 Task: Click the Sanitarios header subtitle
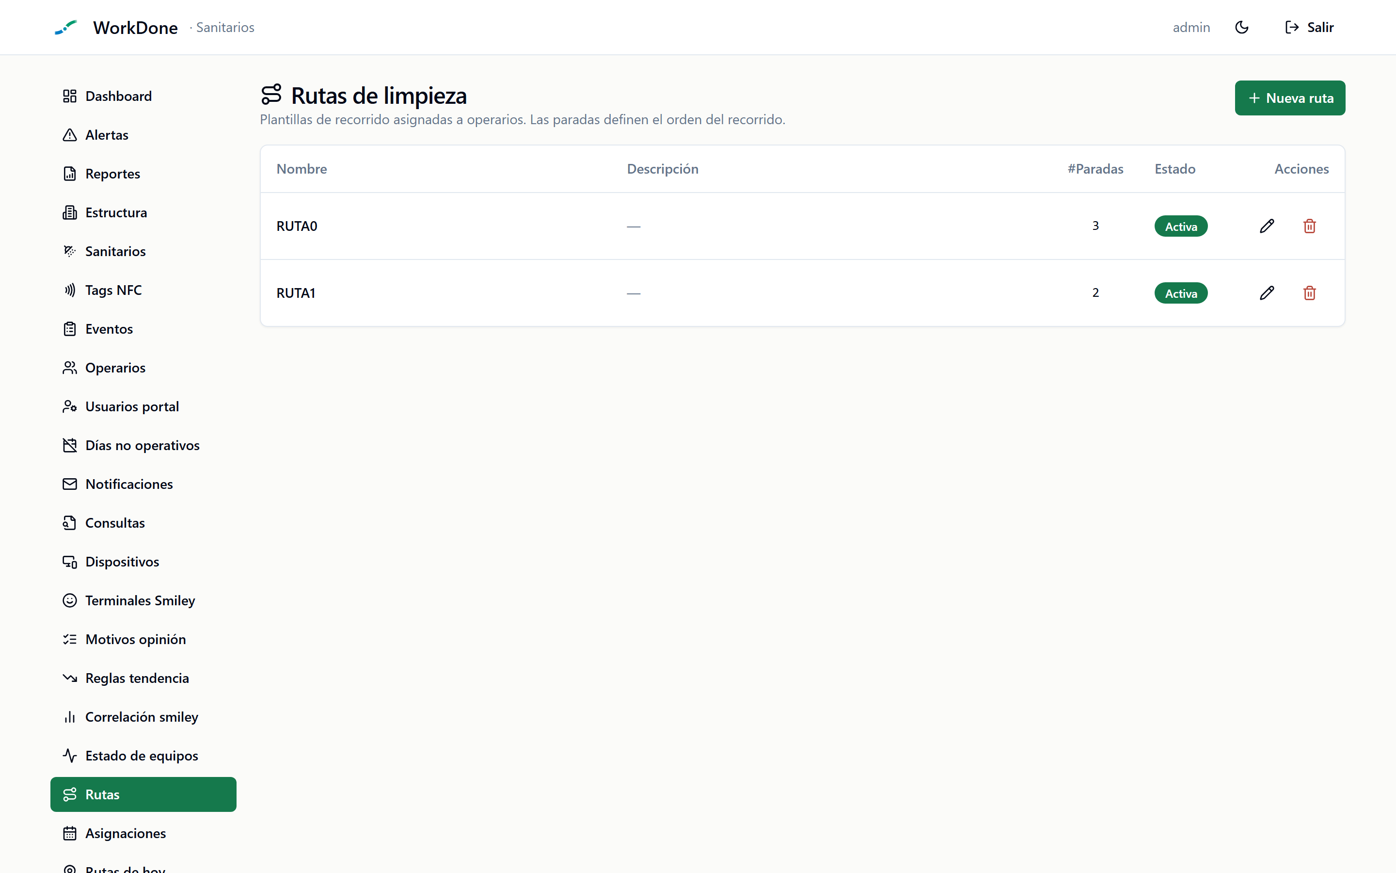click(225, 27)
